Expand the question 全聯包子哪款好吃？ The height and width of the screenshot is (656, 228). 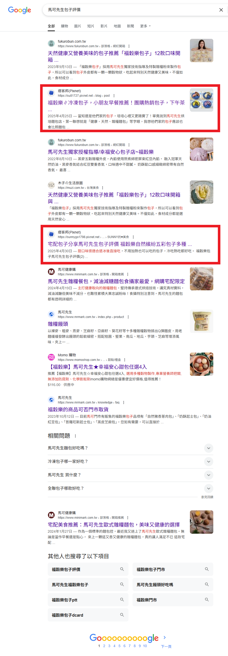click(131, 488)
